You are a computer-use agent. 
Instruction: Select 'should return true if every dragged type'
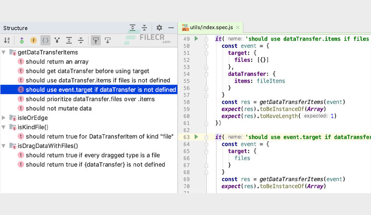click(x=89, y=155)
